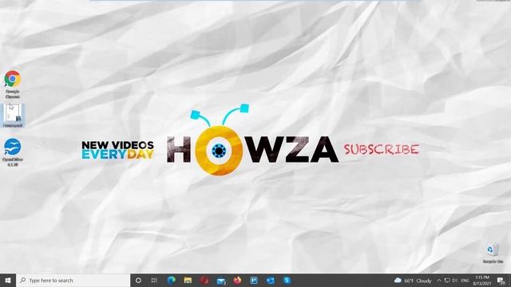The image size is (511, 287).
Task: Open the Google Chrome desktop shortcut
Action: pos(13,84)
